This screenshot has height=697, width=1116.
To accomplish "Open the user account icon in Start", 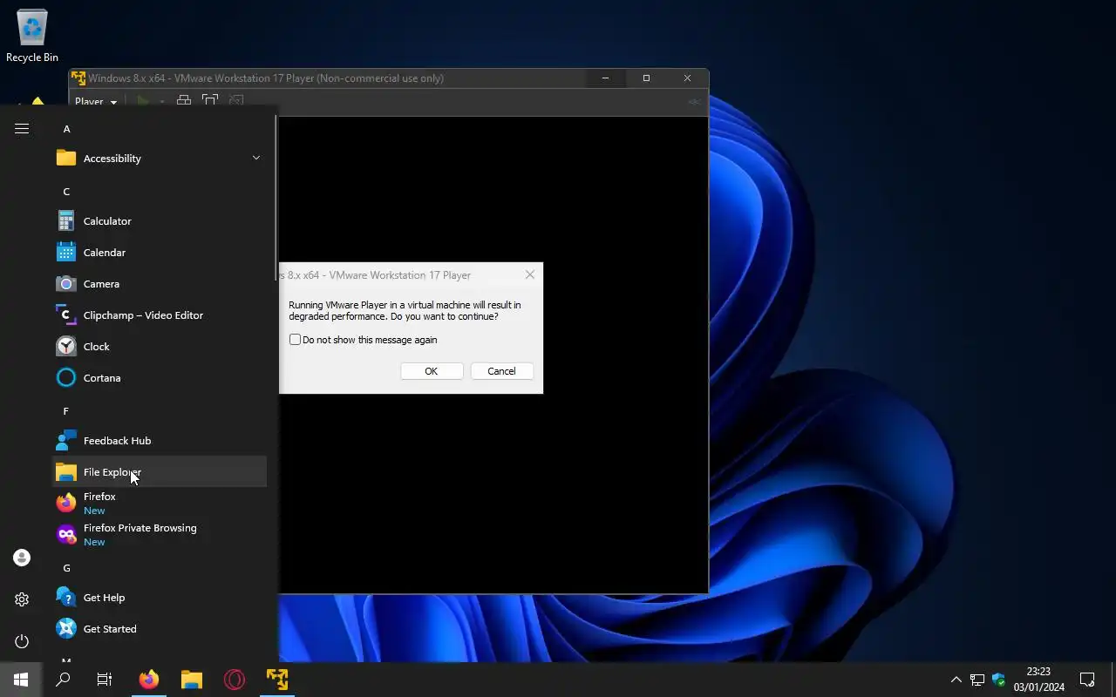I will (22, 558).
